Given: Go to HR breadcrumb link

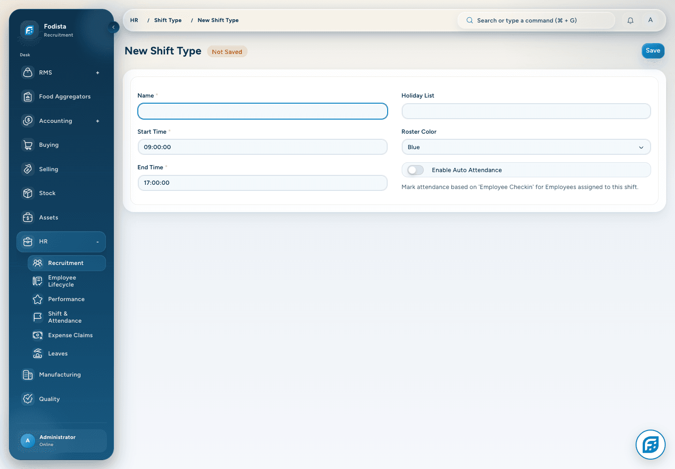Looking at the screenshot, I should (134, 20).
